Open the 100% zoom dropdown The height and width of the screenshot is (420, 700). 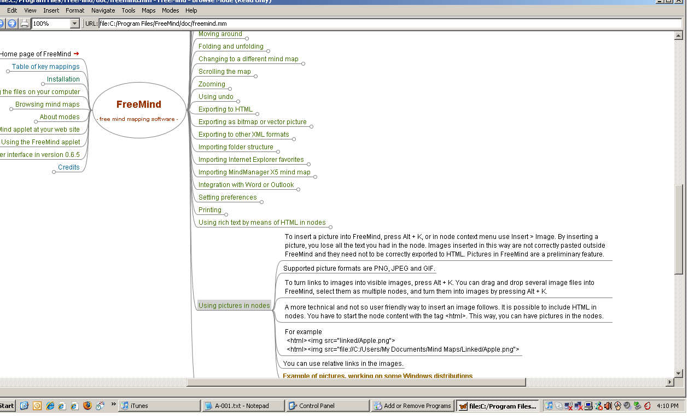click(x=74, y=24)
